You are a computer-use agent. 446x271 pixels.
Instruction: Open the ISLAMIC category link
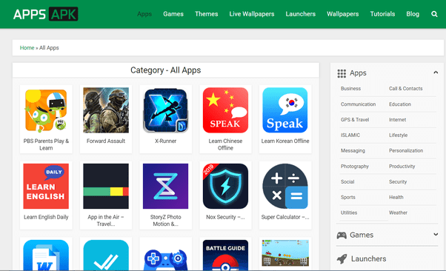point(350,135)
